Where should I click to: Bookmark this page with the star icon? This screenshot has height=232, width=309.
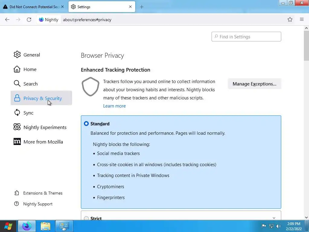coord(290,19)
